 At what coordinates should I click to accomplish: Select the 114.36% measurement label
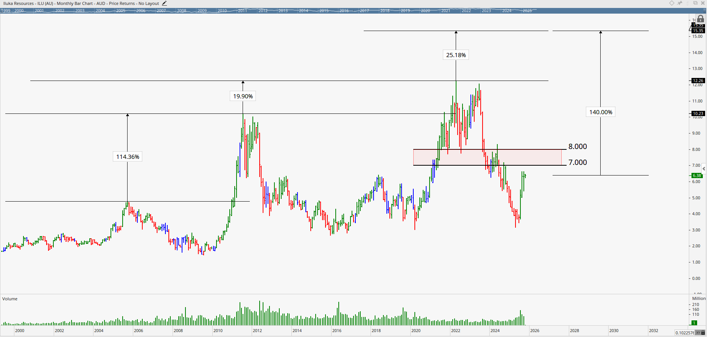(128, 157)
